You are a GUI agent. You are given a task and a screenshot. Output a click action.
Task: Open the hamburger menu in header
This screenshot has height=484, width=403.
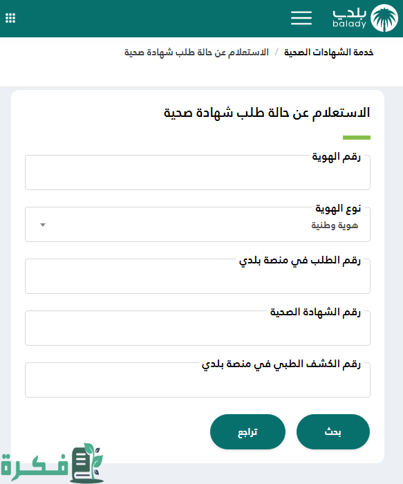coord(301,18)
